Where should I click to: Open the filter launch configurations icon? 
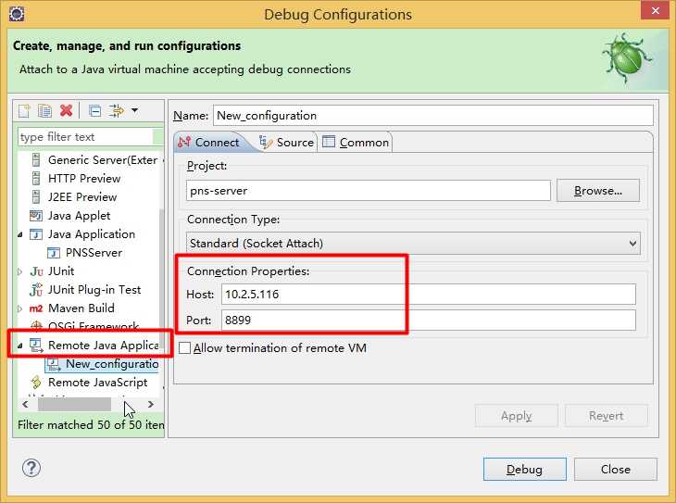click(117, 111)
